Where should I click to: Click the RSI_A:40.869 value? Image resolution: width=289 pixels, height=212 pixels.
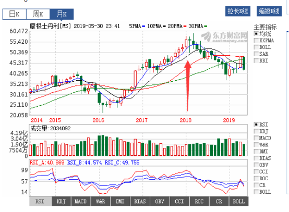pyautogui.click(x=47, y=163)
